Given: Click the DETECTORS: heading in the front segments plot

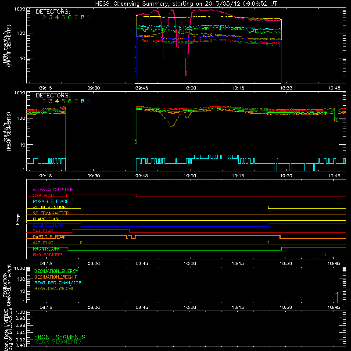Looking at the screenshot, I should point(53,12).
